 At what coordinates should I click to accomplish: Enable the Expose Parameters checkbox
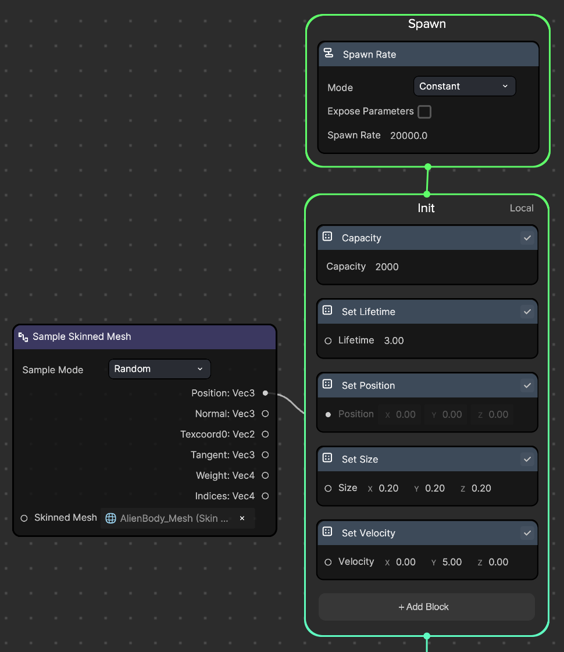(424, 112)
